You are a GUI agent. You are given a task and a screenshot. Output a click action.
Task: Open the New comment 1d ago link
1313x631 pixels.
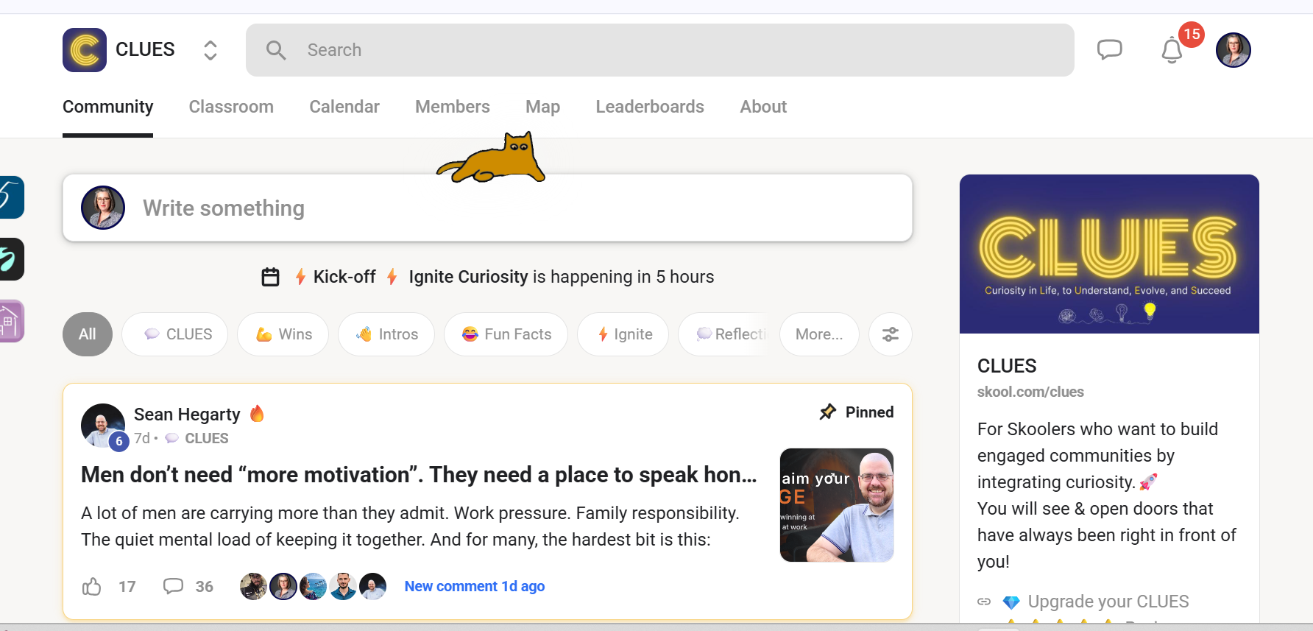(474, 586)
